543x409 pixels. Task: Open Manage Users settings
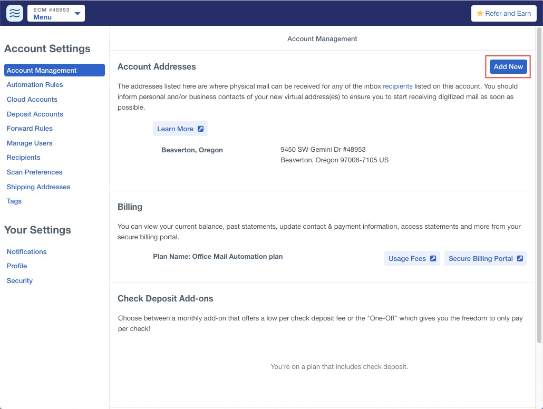pyautogui.click(x=30, y=143)
